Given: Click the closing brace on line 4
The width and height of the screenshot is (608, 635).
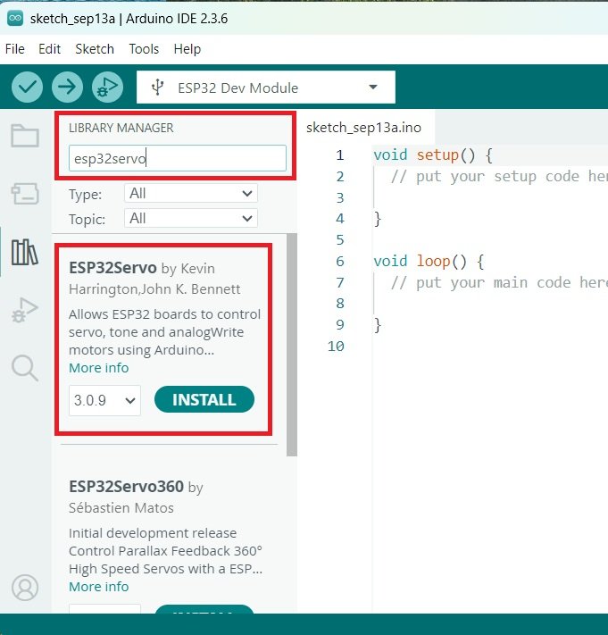Looking at the screenshot, I should [x=378, y=219].
